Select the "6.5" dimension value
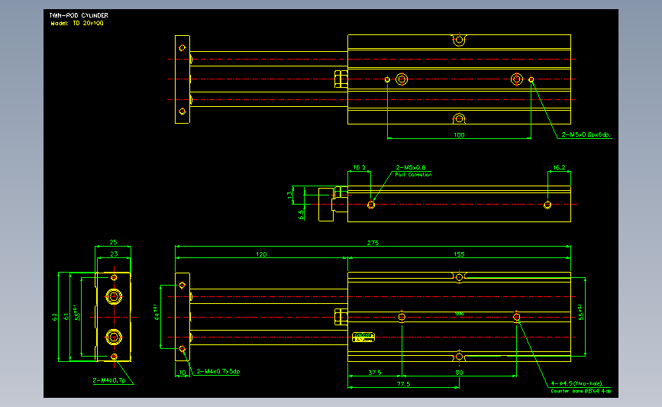 point(301,215)
